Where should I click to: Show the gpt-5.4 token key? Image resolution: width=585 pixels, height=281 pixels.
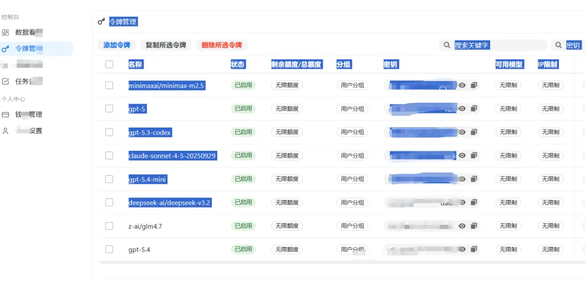[462, 249]
